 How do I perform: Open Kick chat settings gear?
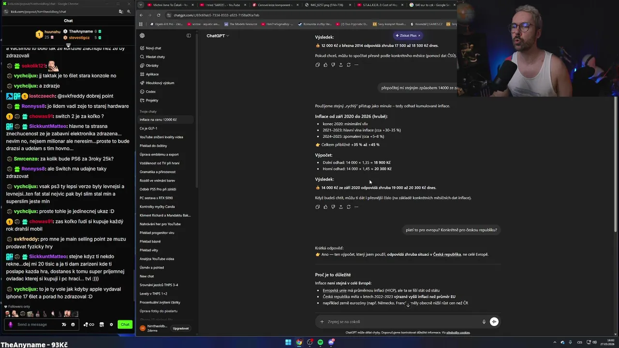pyautogui.click(x=111, y=324)
